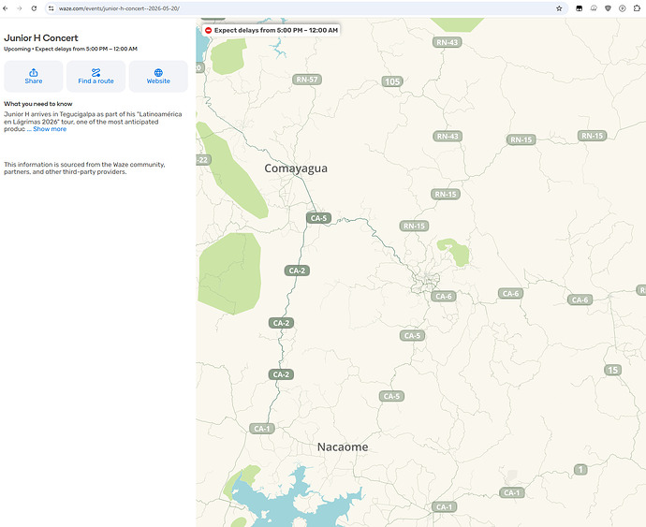Click the browser forward arrow
This screenshot has height=527, width=646.
(20, 8)
